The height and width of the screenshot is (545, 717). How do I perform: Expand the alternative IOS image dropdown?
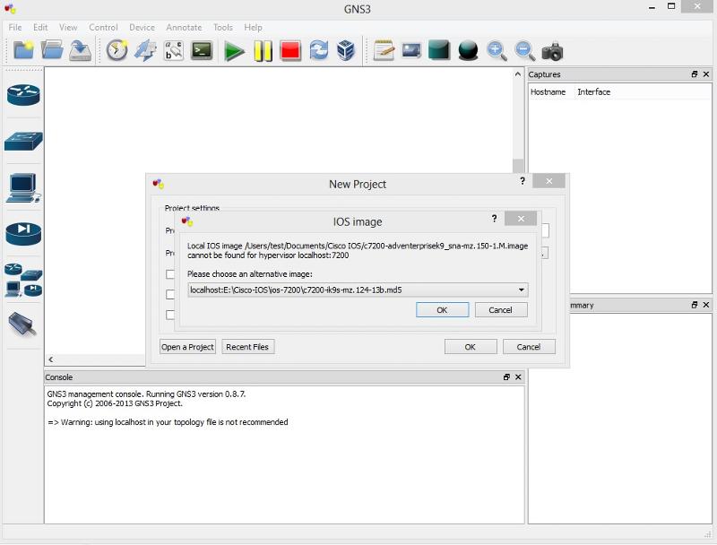tap(521, 290)
